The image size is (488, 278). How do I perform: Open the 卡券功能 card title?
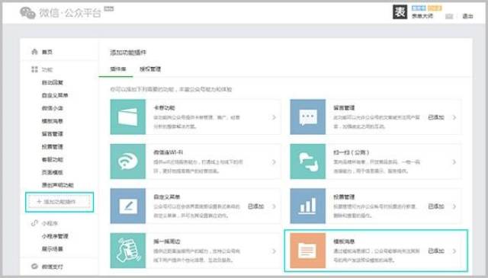(x=164, y=108)
